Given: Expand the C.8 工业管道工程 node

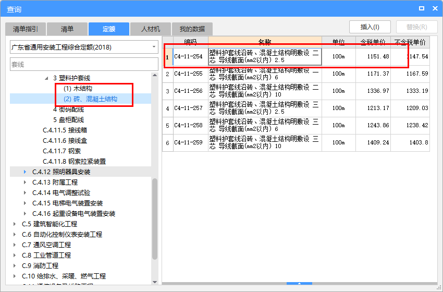Looking at the screenshot, I should click(x=15, y=256).
